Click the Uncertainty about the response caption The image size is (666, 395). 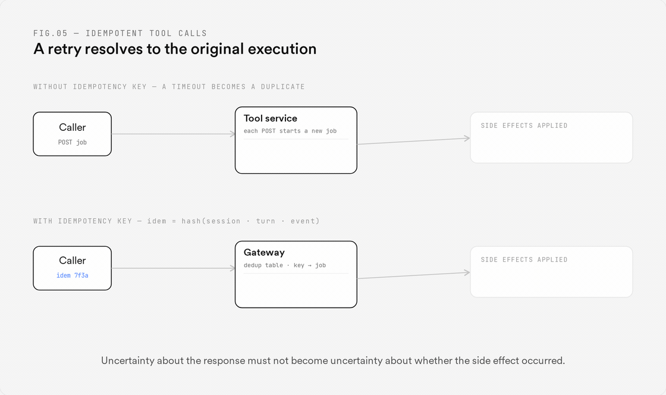click(x=333, y=360)
